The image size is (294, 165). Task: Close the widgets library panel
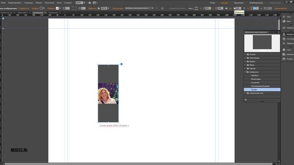[x=279, y=32]
